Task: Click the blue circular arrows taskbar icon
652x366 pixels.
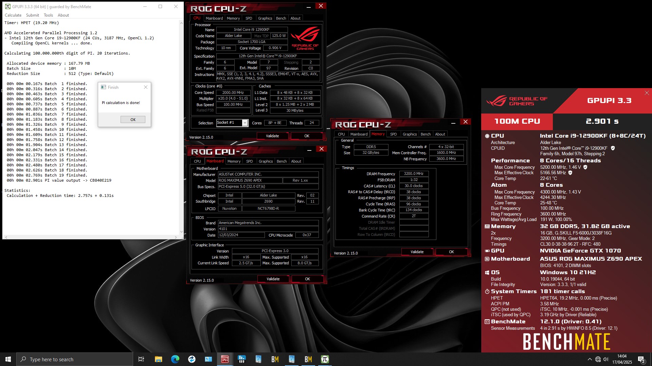Action: pos(192,359)
